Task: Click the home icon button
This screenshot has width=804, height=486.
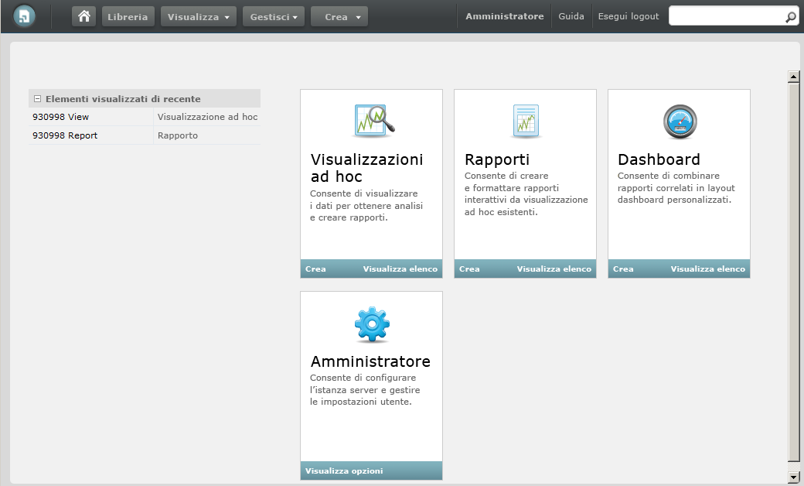Action: 83,16
